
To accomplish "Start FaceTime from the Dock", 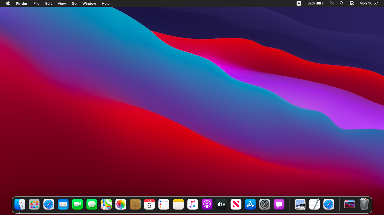I will [x=77, y=204].
